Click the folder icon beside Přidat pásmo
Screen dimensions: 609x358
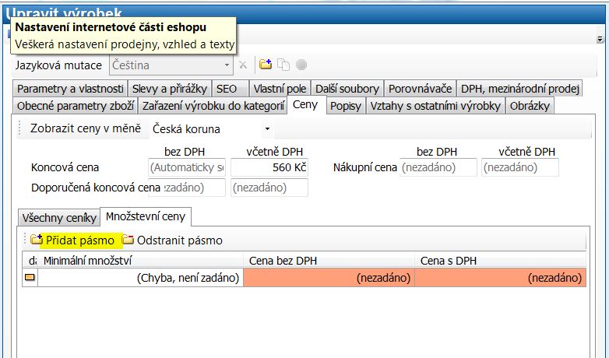36,240
